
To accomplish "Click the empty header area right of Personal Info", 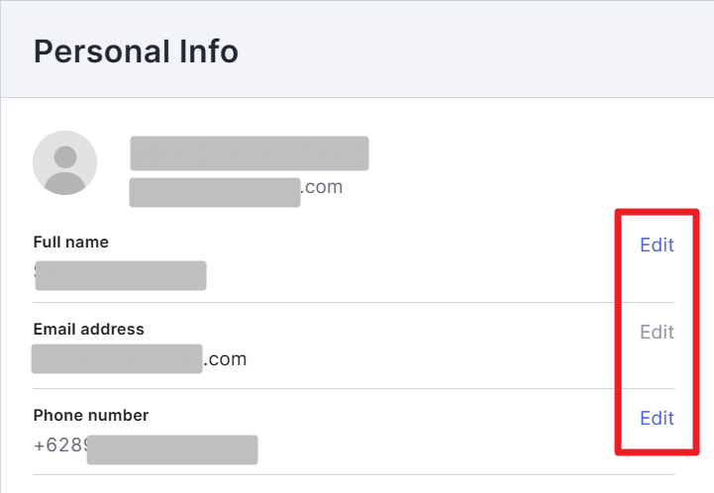I will click(475, 50).
